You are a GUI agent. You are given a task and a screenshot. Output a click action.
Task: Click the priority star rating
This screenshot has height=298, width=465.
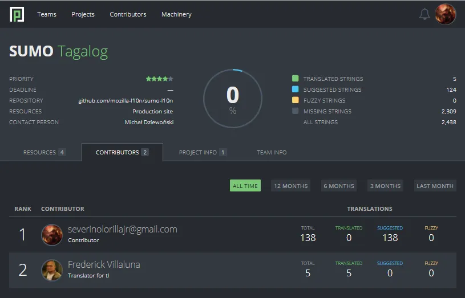click(x=160, y=79)
